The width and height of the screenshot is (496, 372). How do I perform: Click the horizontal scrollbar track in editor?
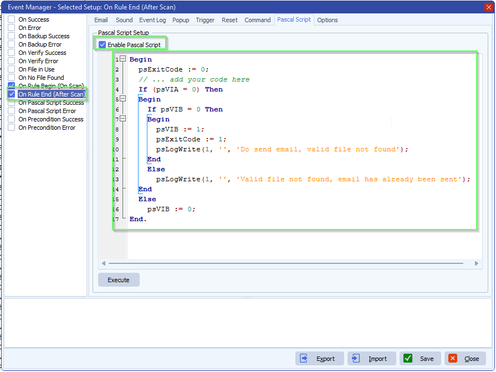pyautogui.click(x=286, y=263)
